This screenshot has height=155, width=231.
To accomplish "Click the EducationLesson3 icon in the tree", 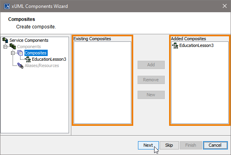I will [x=28, y=59].
